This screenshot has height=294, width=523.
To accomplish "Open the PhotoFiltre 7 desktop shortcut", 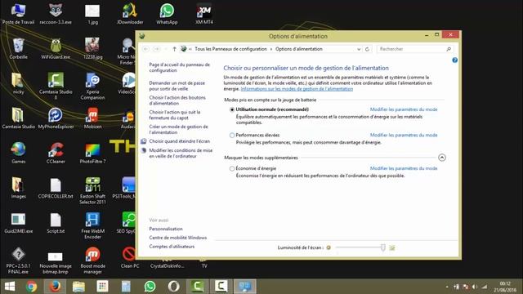I will point(92,153).
